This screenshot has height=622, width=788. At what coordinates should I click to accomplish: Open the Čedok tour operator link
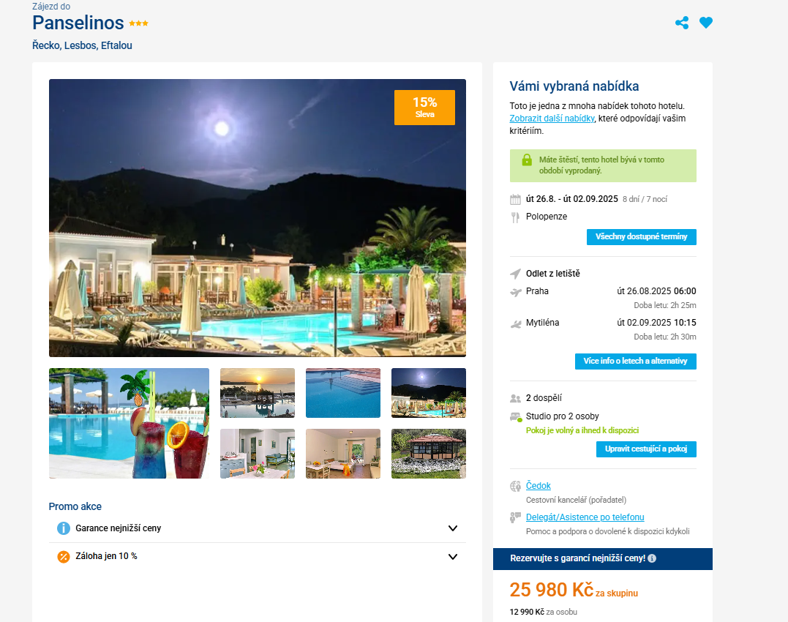coord(539,486)
